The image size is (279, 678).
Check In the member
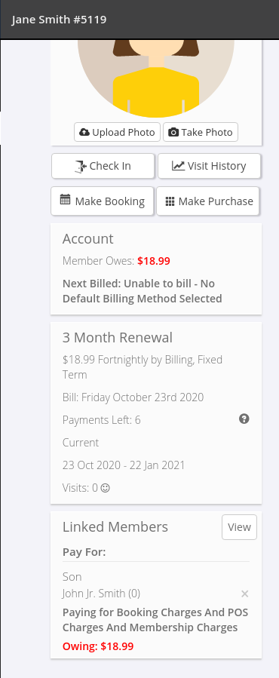103,166
